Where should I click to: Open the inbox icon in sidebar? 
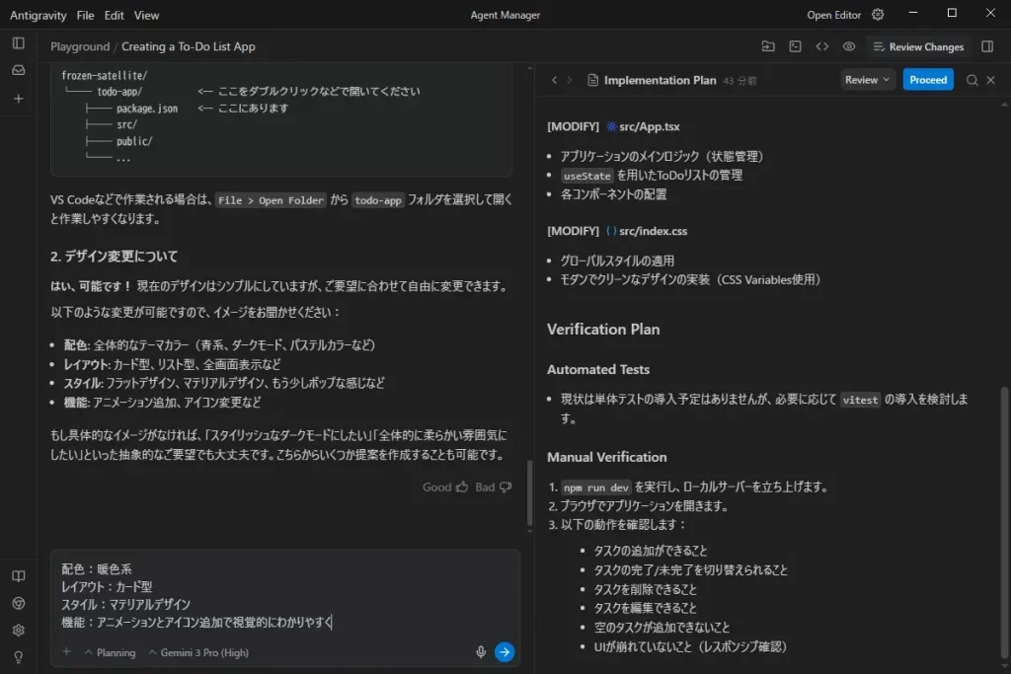(x=19, y=70)
